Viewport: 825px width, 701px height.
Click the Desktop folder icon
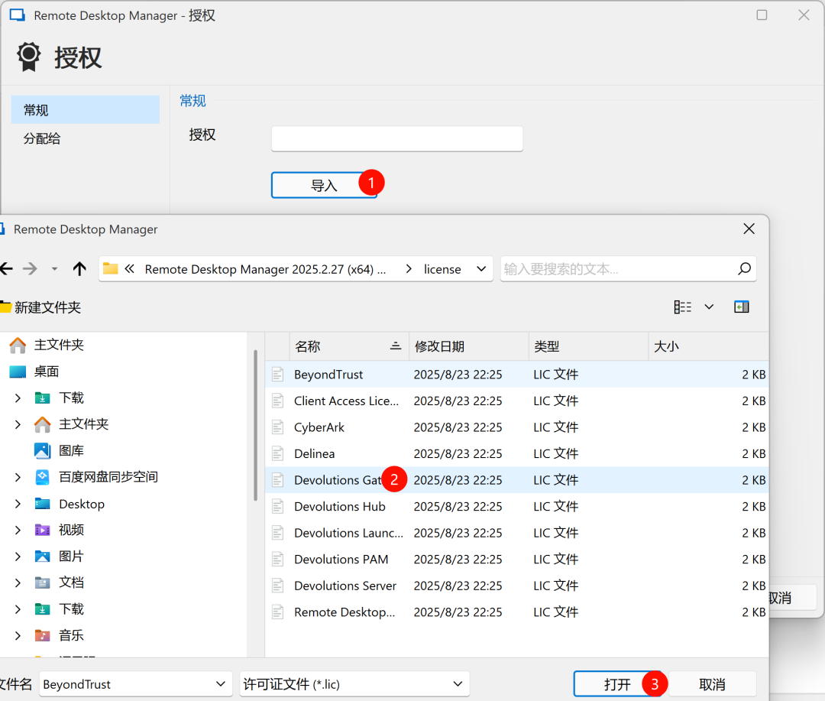point(42,504)
